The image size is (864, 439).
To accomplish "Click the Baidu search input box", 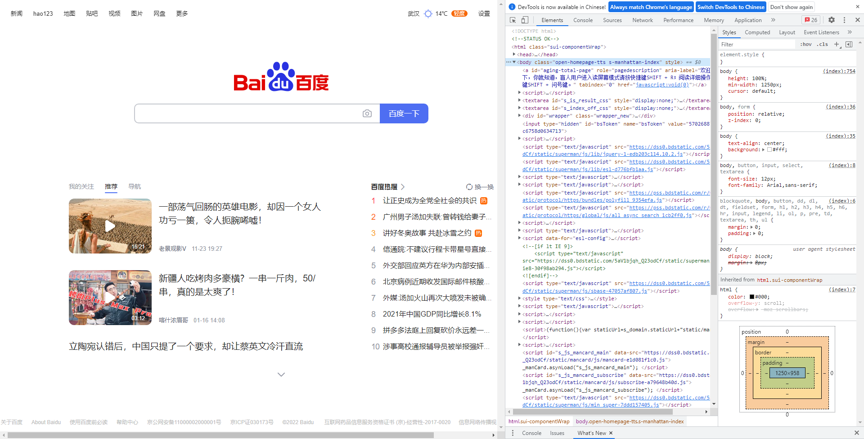I will click(256, 113).
